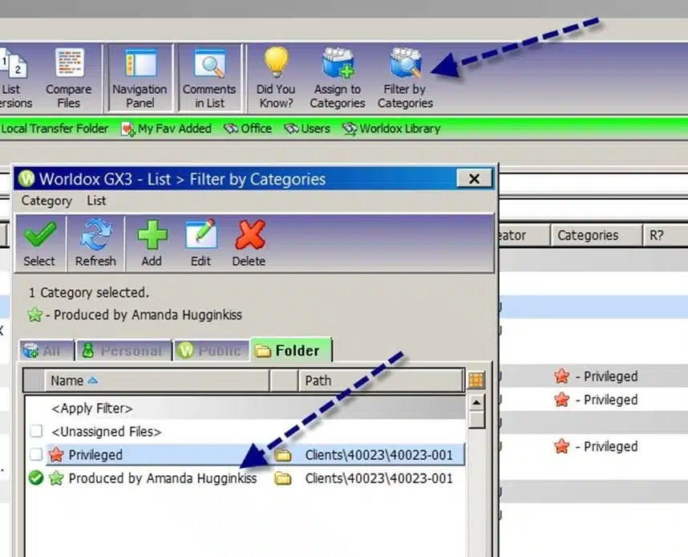Add a new category with green plus
Image resolution: width=688 pixels, height=557 pixels.
coord(152,243)
